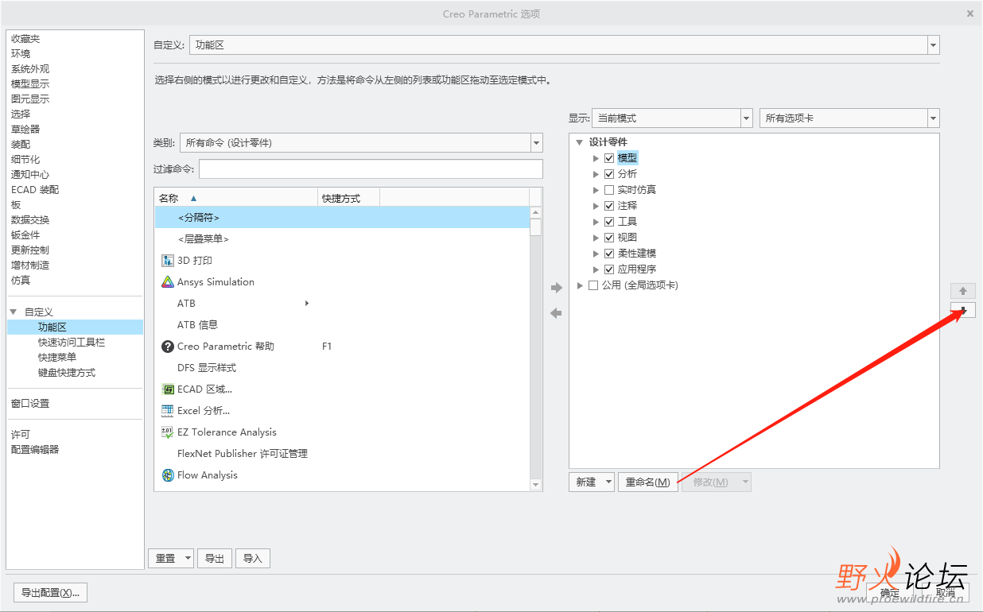Click the move up arrow button

tap(963, 291)
